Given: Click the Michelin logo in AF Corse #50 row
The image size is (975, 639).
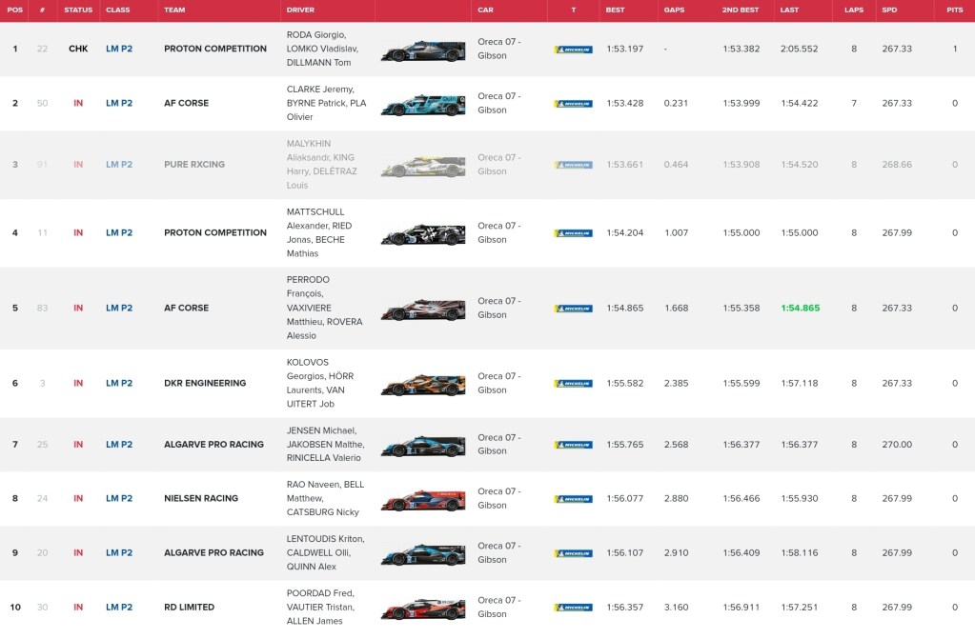Looking at the screenshot, I should pos(574,104).
